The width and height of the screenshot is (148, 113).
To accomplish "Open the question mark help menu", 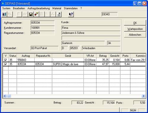I will coord(81,8).
